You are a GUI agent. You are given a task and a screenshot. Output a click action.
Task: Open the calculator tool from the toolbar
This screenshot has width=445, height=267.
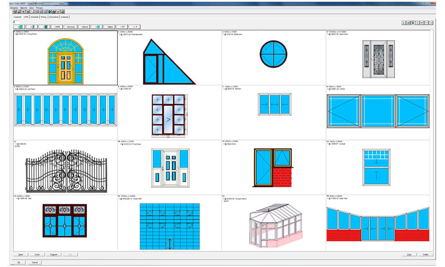click(x=28, y=12)
